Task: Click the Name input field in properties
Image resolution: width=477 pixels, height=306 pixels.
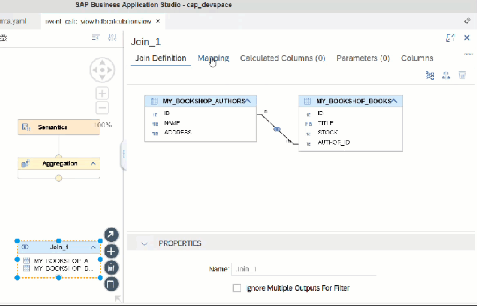Action: tap(304, 269)
